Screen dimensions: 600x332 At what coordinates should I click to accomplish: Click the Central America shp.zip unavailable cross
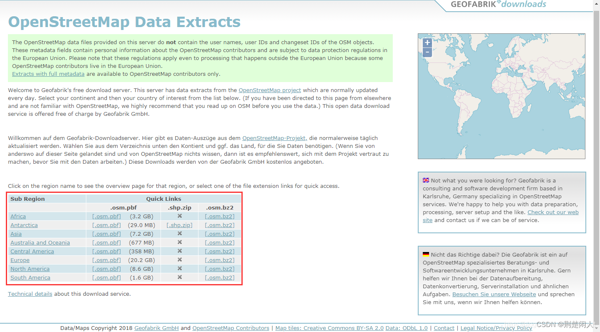click(180, 251)
